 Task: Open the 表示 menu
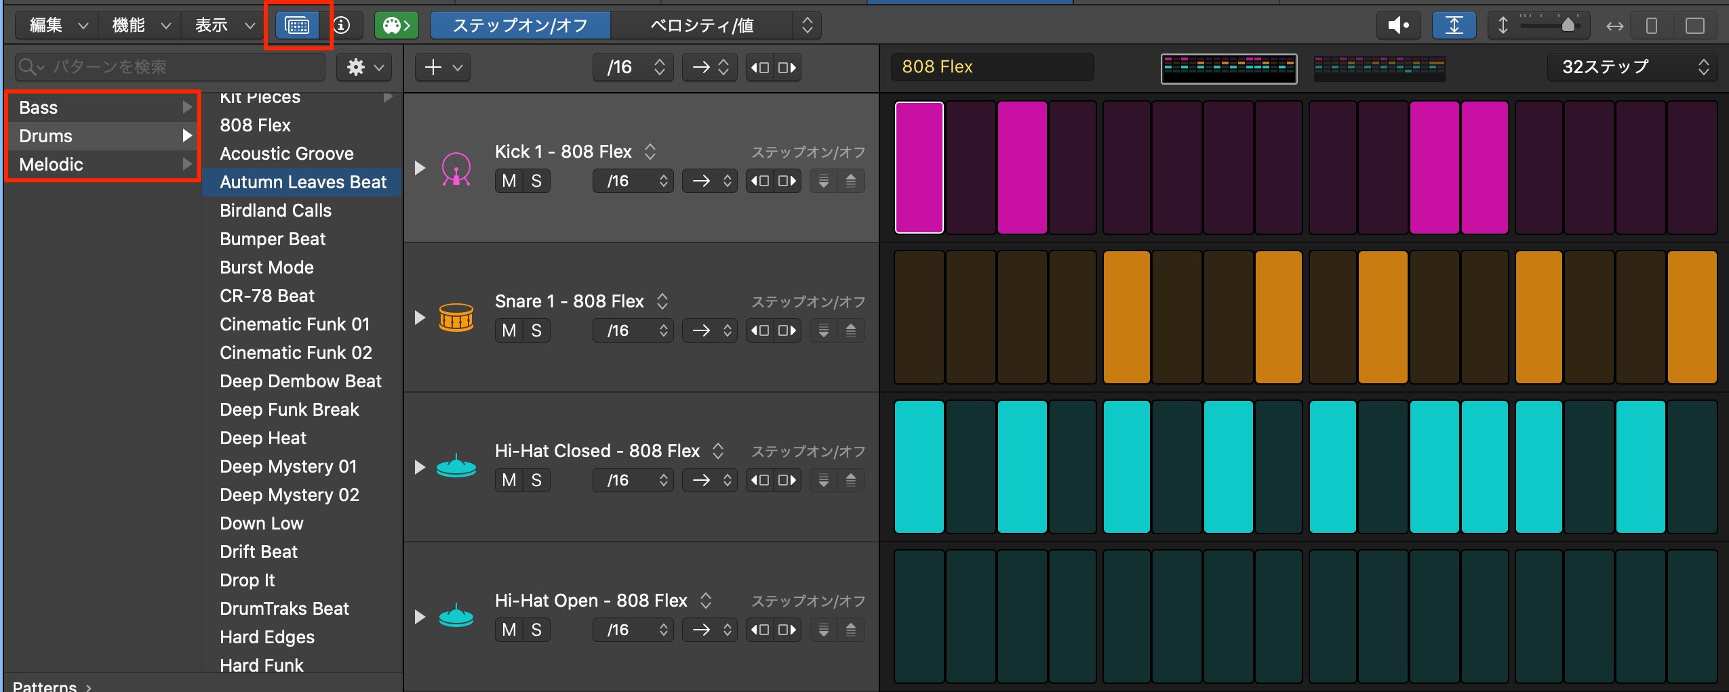(x=224, y=26)
